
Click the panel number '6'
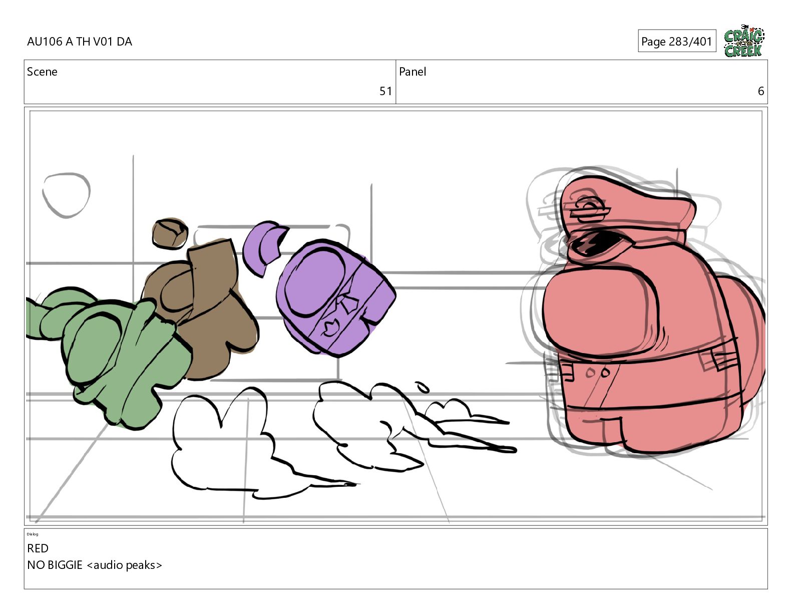coord(761,91)
